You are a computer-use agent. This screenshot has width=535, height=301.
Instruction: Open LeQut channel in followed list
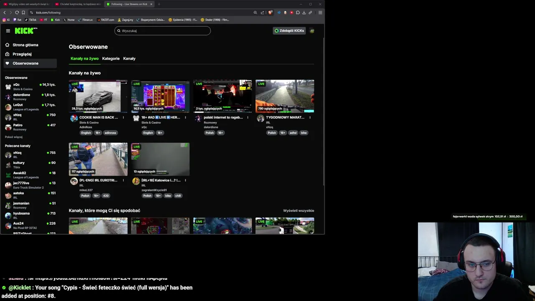pyautogui.click(x=30, y=107)
